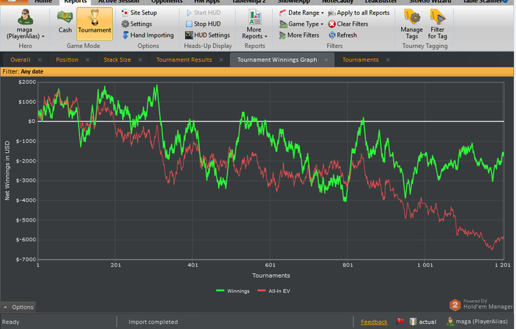The width and height of the screenshot is (516, 329).
Task: Open the Tournaments tab
Action: pyautogui.click(x=360, y=60)
